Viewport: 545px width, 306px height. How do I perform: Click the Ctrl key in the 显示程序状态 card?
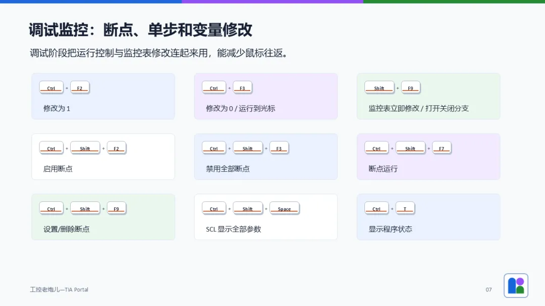pos(376,208)
